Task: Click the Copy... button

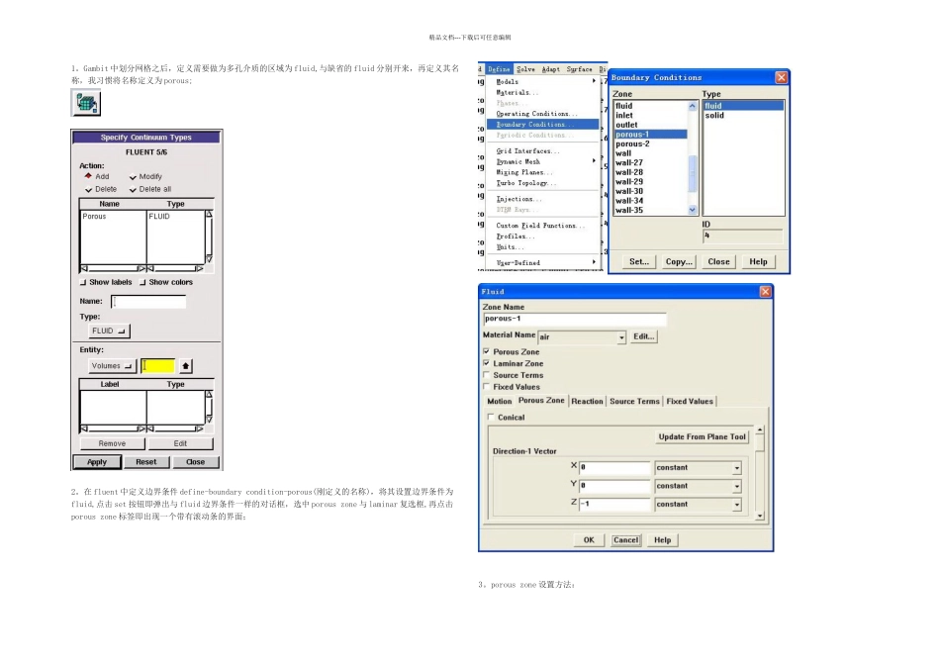Action: [679, 262]
